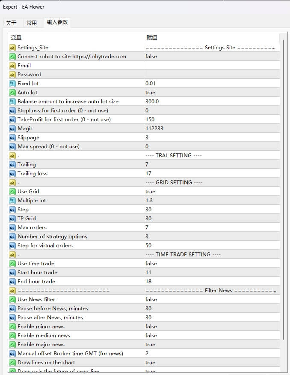Image resolution: width=290 pixels, height=375 pixels.
Task: Select the Slippage value 3
Action: coord(147,138)
